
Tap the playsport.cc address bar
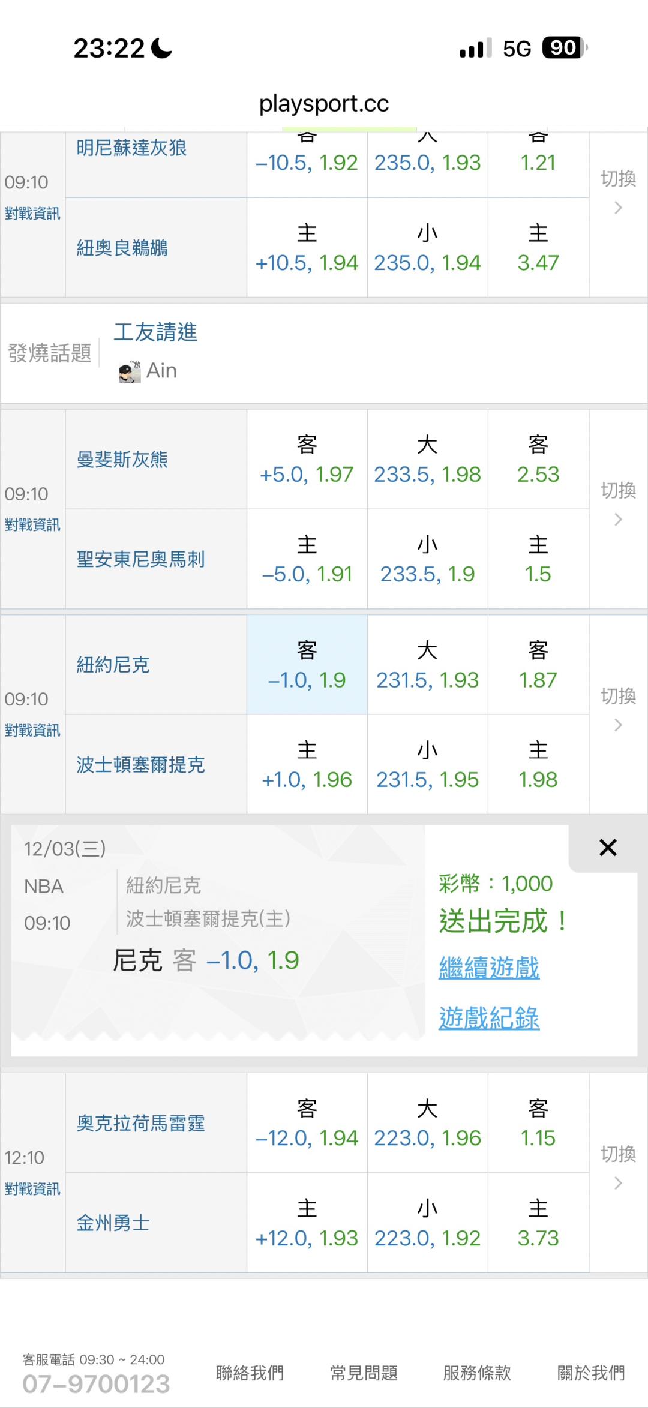(x=324, y=104)
